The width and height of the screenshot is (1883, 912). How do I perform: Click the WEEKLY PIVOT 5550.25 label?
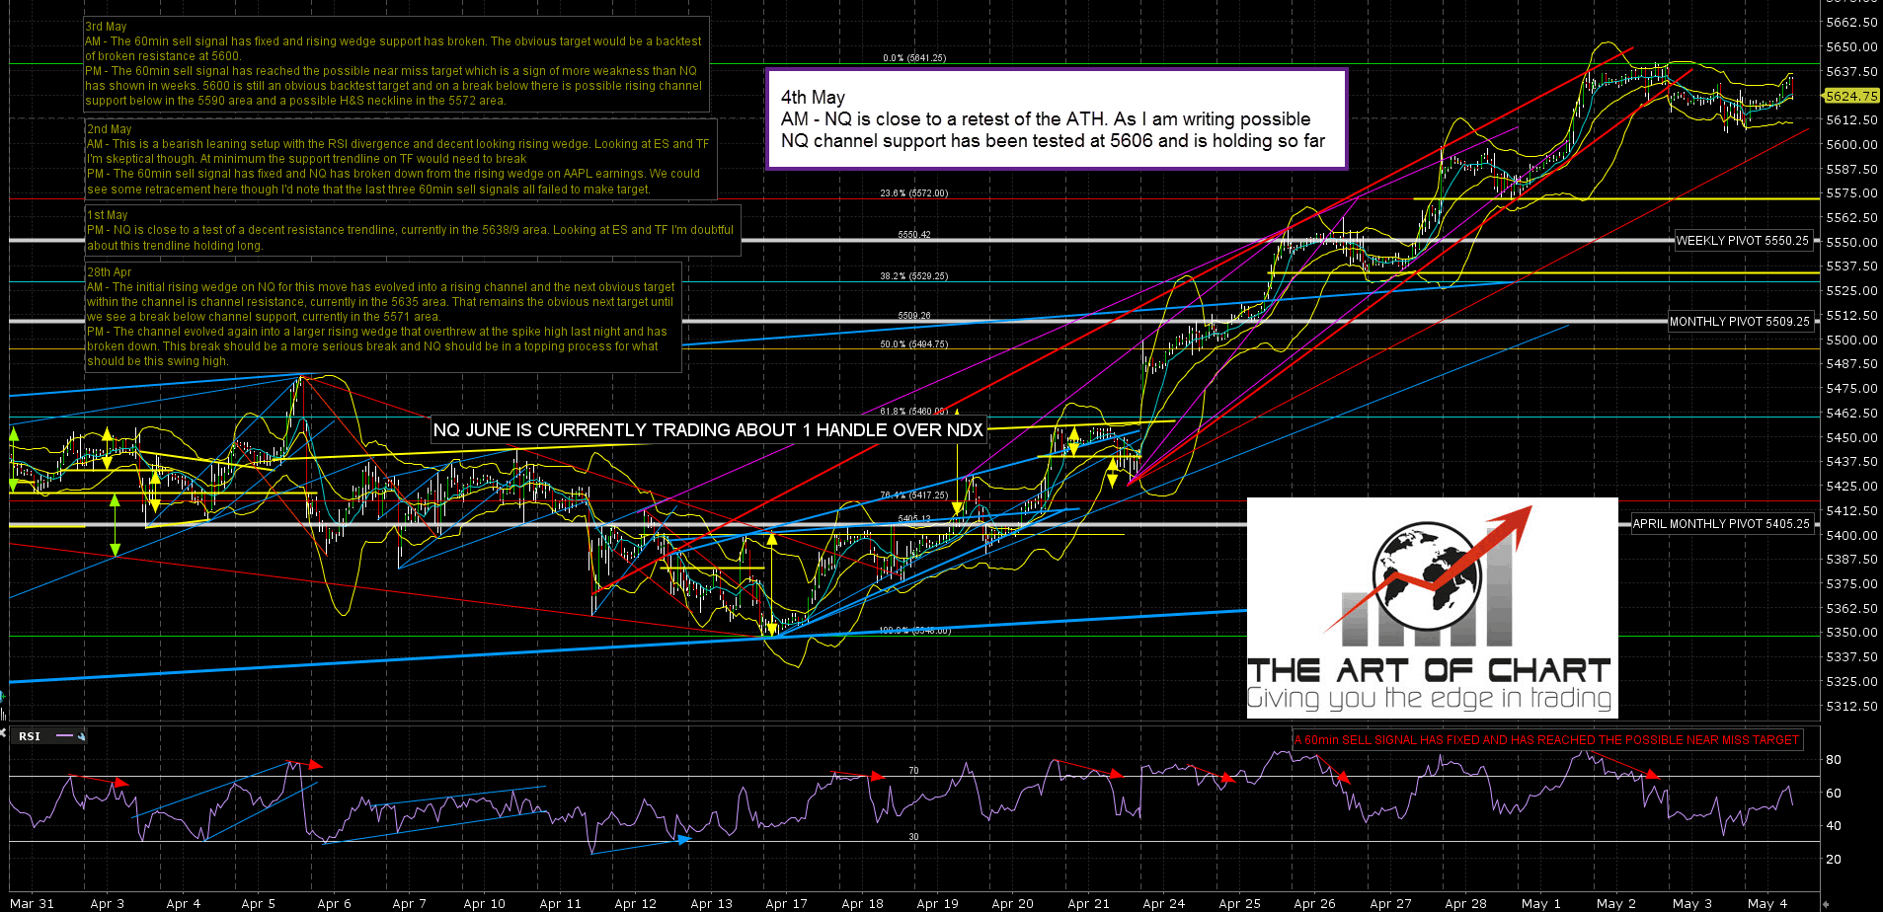coord(1742,241)
